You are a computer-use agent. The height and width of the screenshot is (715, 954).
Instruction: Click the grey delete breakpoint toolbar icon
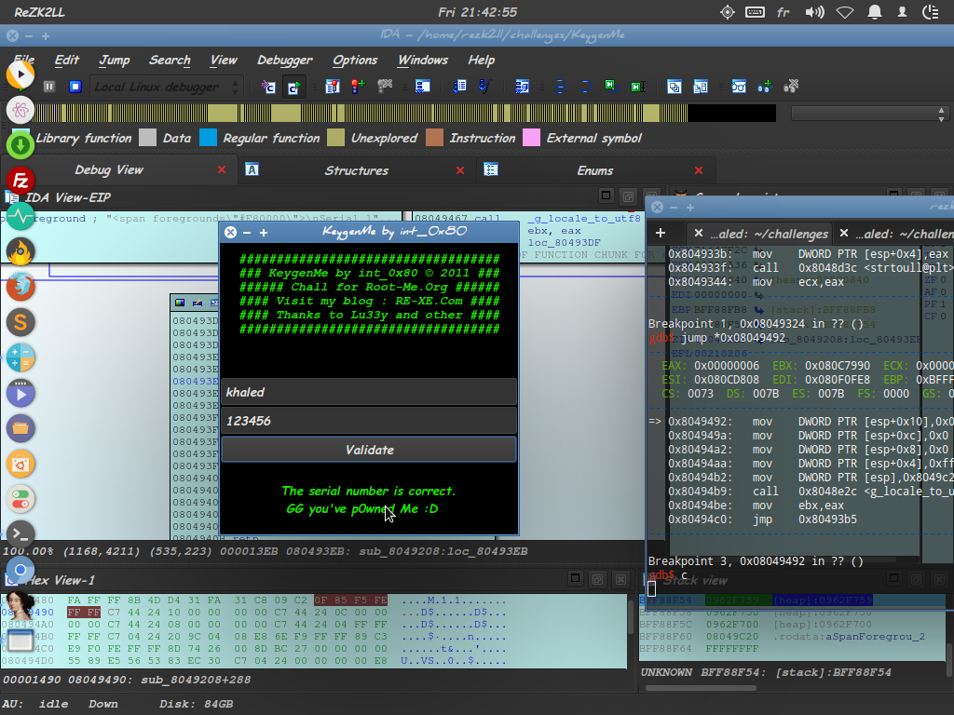point(385,87)
